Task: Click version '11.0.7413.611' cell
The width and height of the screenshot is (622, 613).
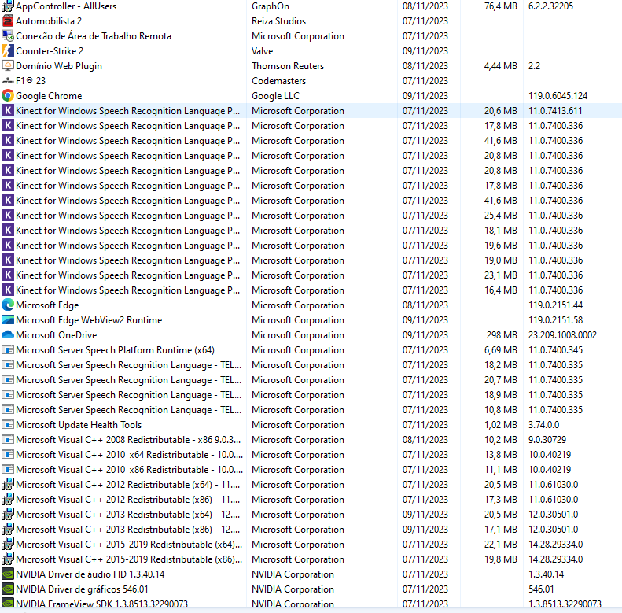Action: click(x=555, y=110)
